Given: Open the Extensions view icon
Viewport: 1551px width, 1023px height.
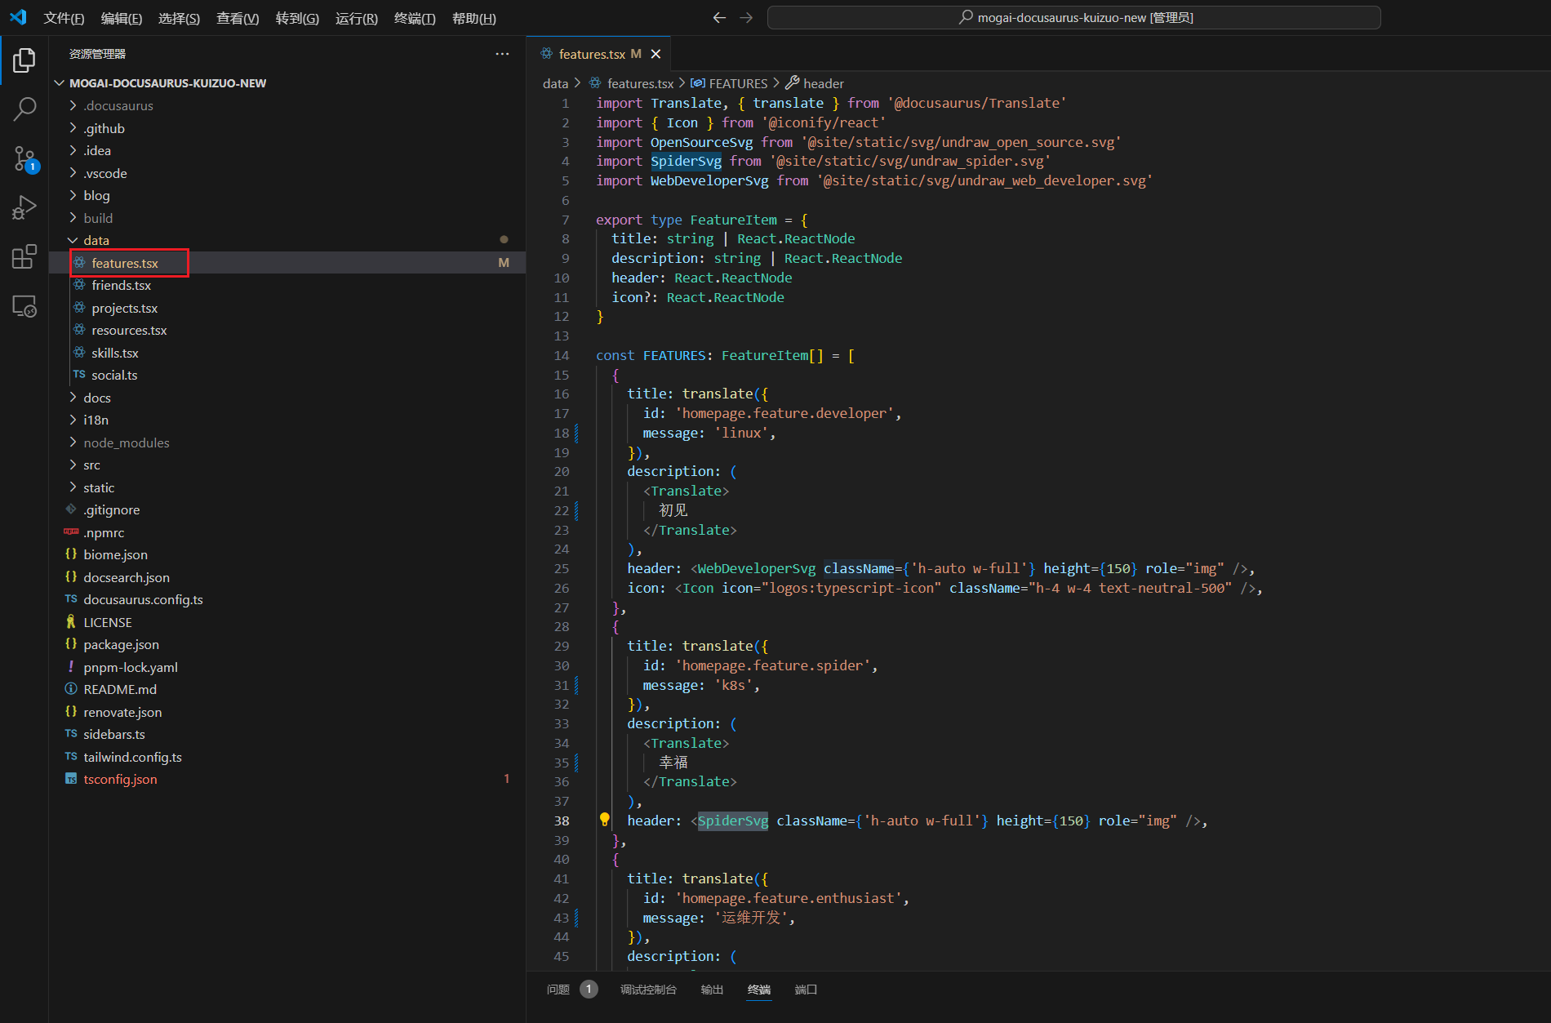Looking at the screenshot, I should (x=24, y=256).
